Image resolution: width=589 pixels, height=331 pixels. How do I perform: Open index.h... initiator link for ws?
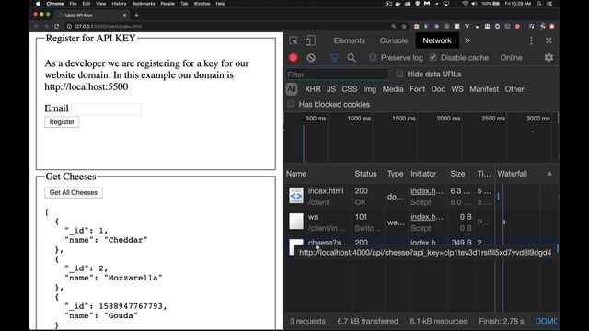[427, 217]
